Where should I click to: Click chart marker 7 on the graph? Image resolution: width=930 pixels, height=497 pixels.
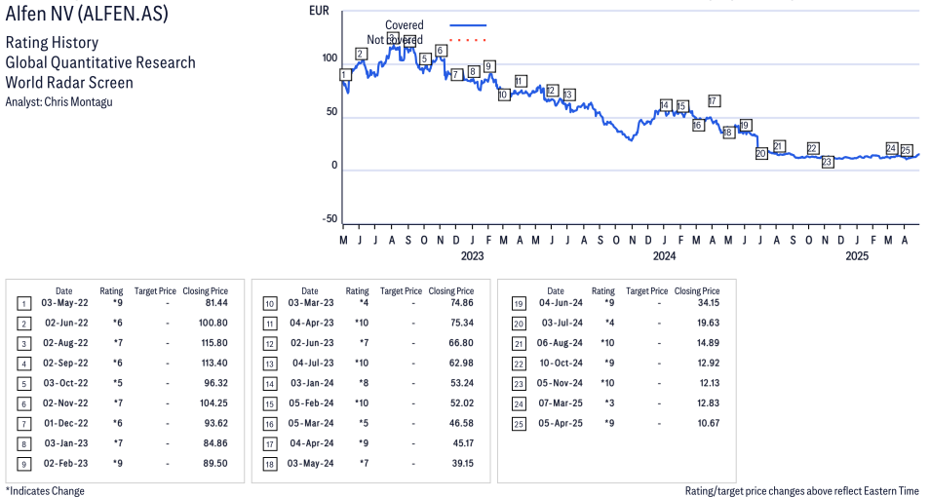tap(456, 75)
